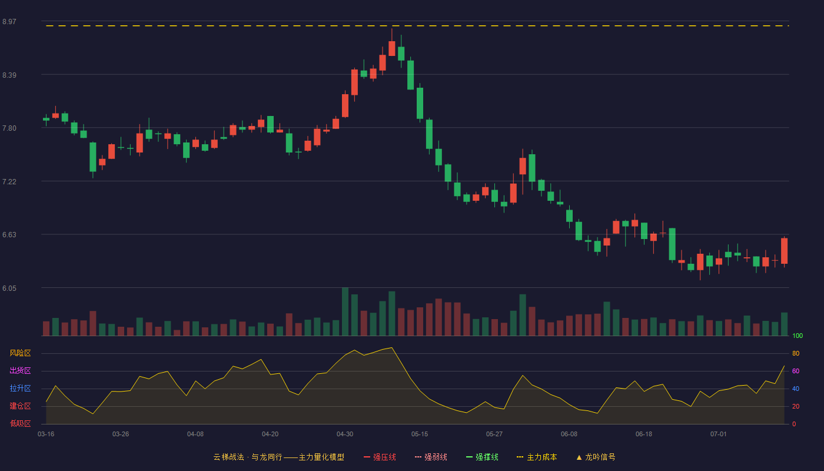Toggle the 强撑线 legend item
Viewport: 824px width, 471px height.
point(482,457)
